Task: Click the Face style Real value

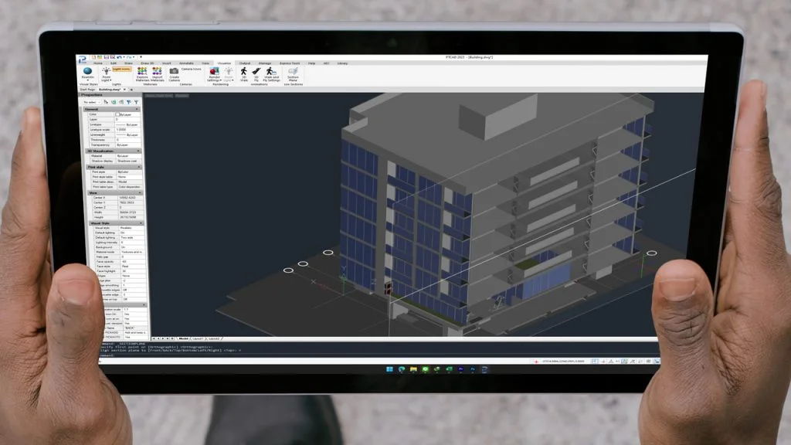Action: tap(134, 267)
